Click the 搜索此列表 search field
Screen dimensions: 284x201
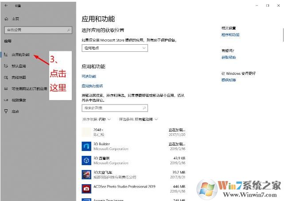115,108
